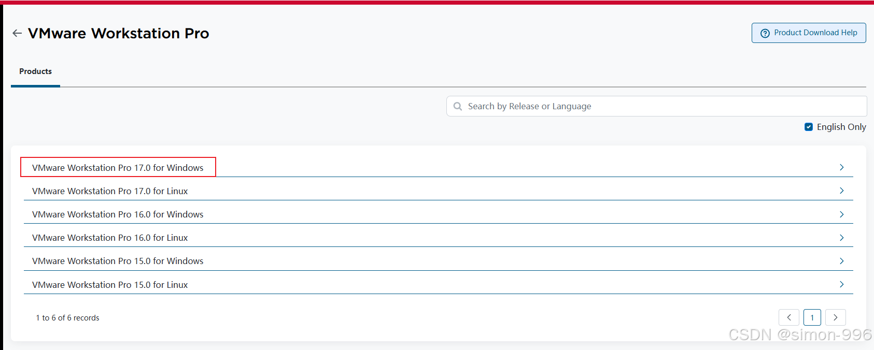Toggle the English Only checkbox
The height and width of the screenshot is (350, 874).
point(809,127)
